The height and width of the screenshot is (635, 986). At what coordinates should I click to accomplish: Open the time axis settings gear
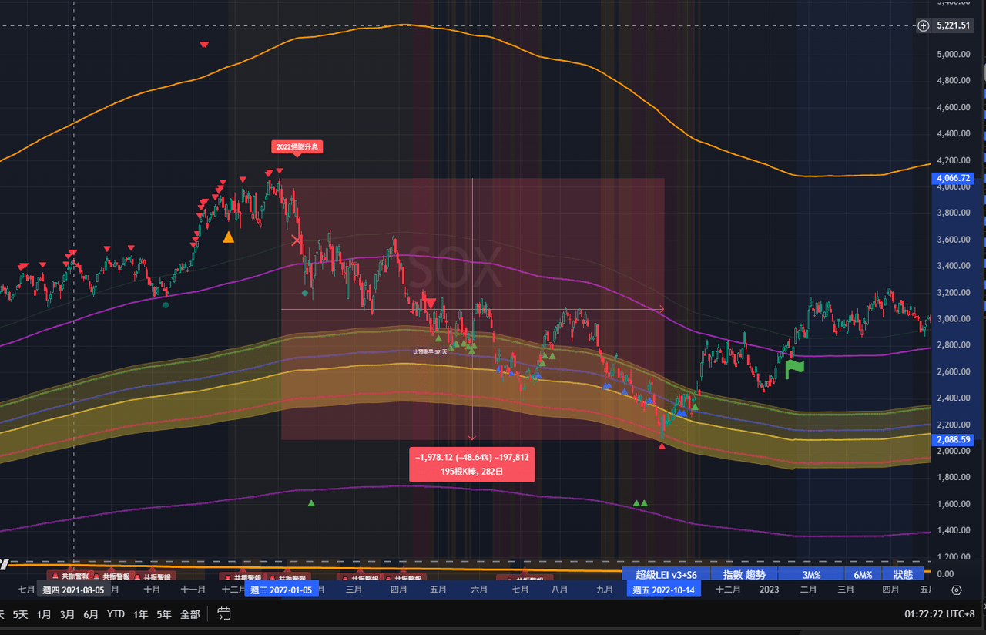coord(957,590)
